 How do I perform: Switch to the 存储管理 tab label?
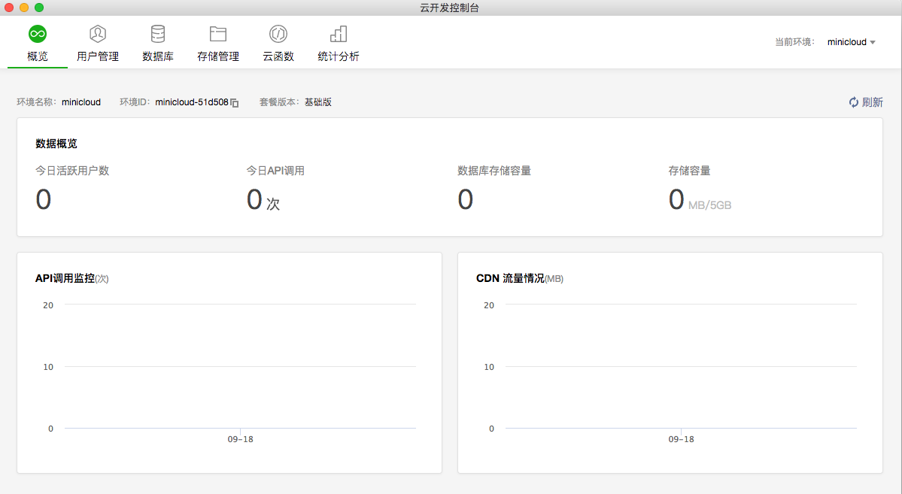point(218,56)
